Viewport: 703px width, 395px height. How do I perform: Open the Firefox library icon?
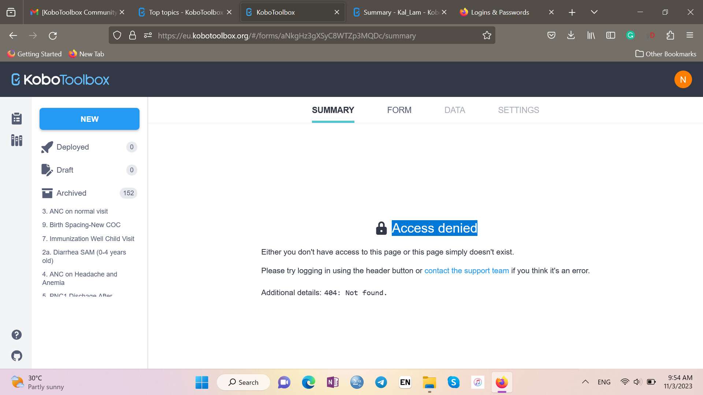[x=591, y=35]
